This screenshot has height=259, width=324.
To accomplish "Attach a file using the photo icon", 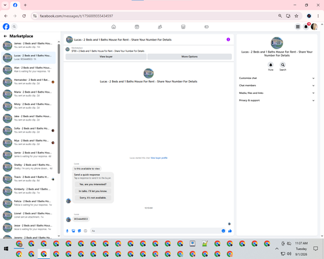I will [73, 231].
